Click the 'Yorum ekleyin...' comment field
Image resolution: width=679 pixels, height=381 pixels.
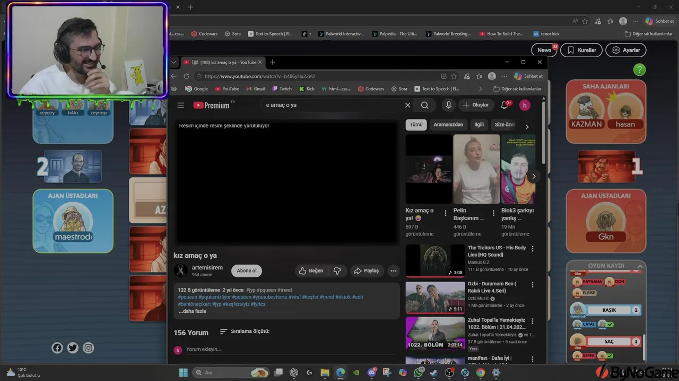pos(290,350)
